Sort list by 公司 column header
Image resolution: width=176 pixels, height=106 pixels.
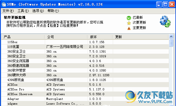(66, 37)
